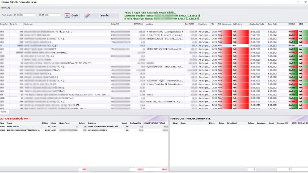The height and width of the screenshot is (173, 308).
Task: Click Cinsi header in MASRAFLAR panel
Action: (176, 123)
